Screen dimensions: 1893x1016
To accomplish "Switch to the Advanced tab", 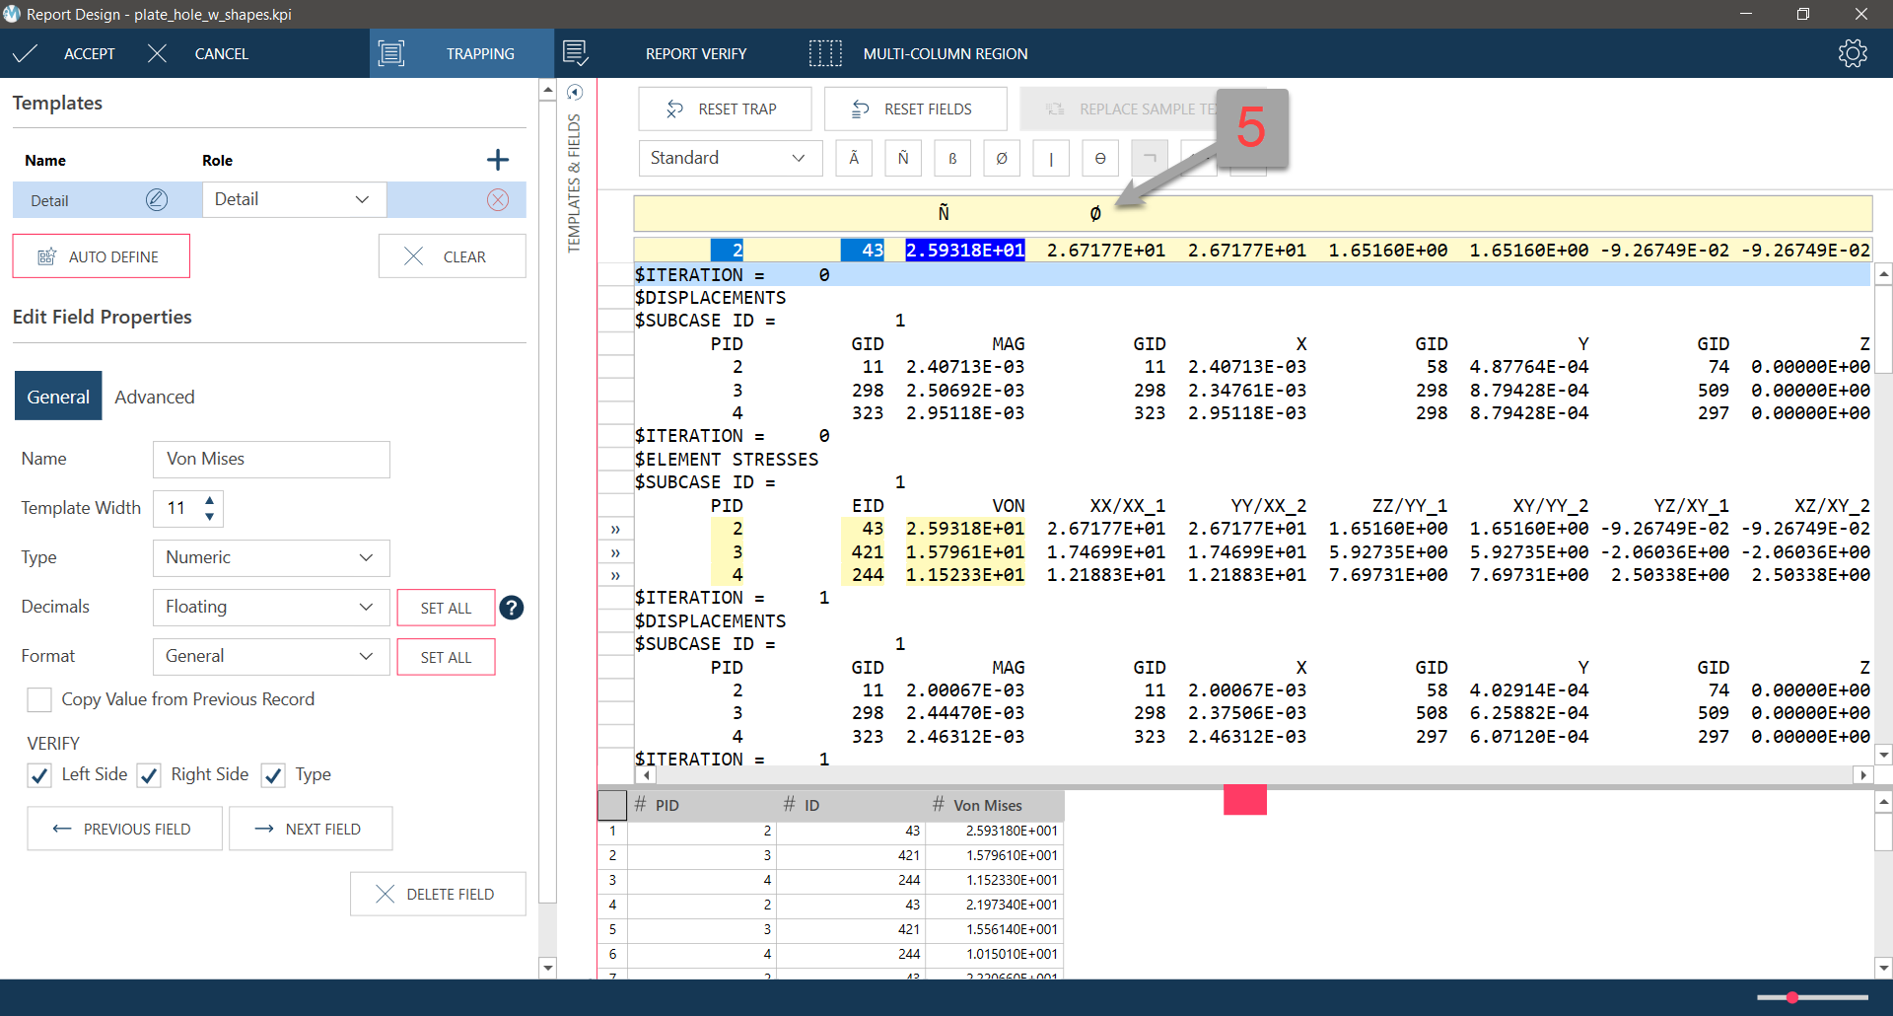I will click(155, 397).
